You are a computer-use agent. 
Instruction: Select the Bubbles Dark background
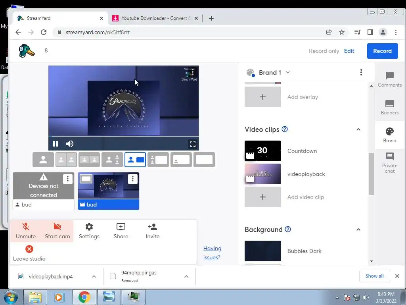(x=263, y=251)
